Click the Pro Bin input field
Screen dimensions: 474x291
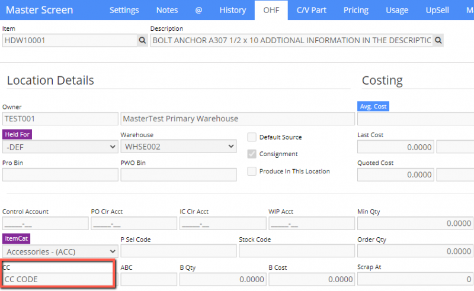tap(60, 174)
